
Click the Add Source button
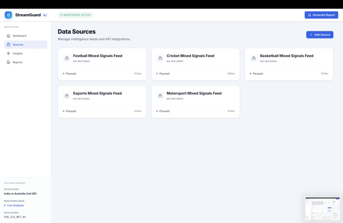[320, 34]
